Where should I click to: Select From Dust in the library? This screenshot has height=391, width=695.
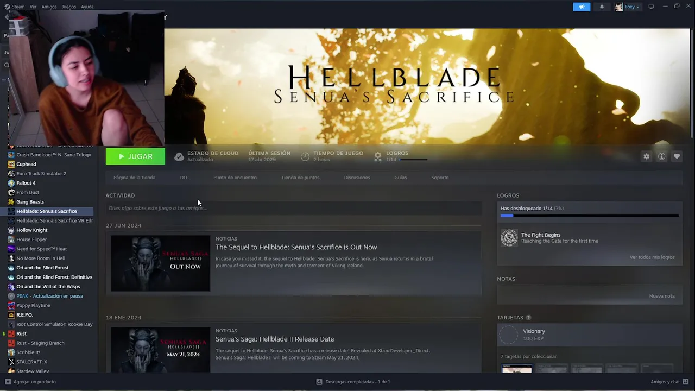28,192
